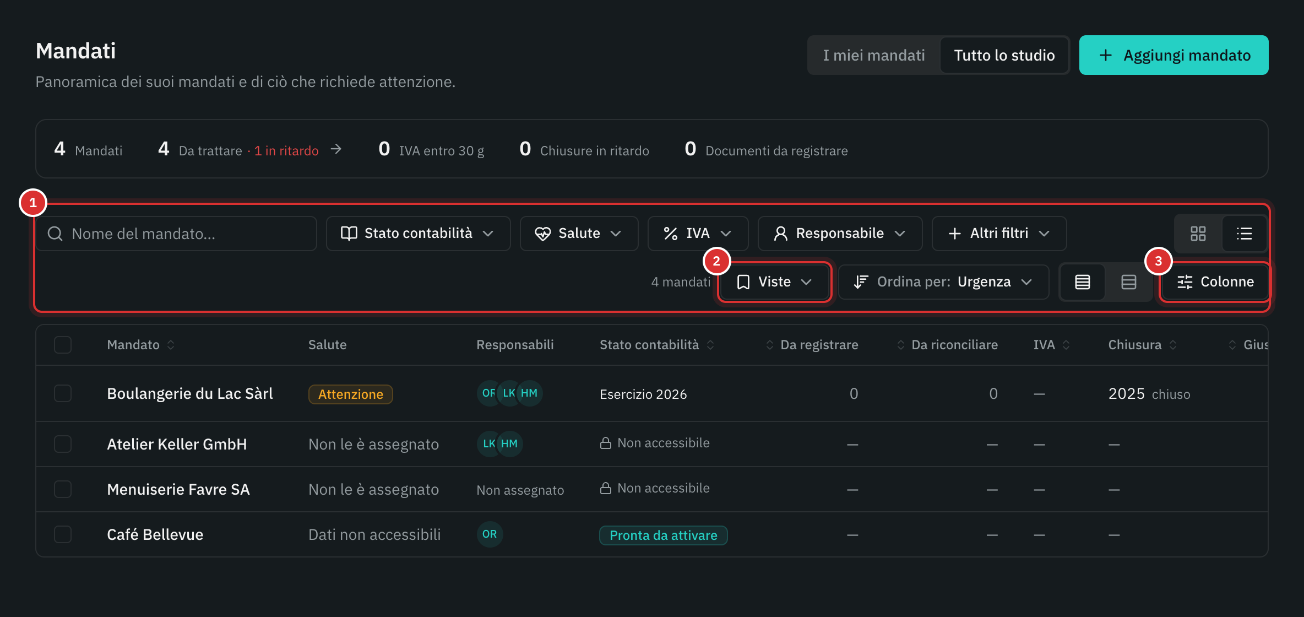Check the Atelier Keller GmbH row
Image resolution: width=1304 pixels, height=617 pixels.
pos(63,444)
